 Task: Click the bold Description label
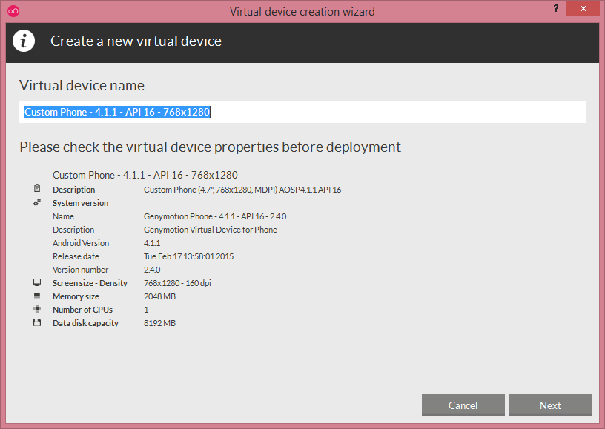73,190
